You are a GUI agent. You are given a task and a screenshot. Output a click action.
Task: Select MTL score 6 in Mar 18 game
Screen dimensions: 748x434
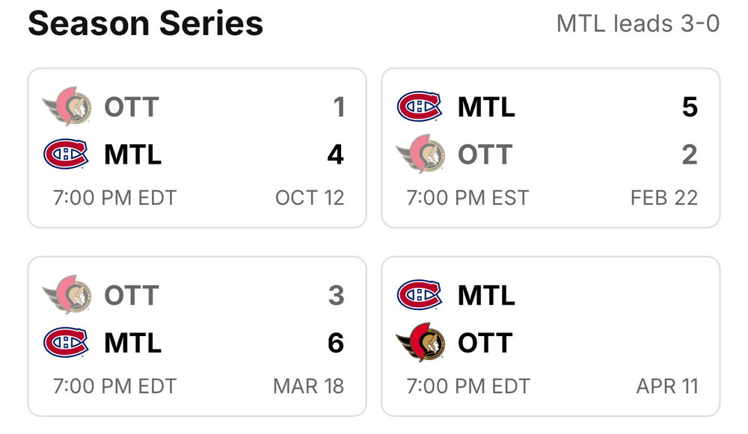click(x=336, y=343)
